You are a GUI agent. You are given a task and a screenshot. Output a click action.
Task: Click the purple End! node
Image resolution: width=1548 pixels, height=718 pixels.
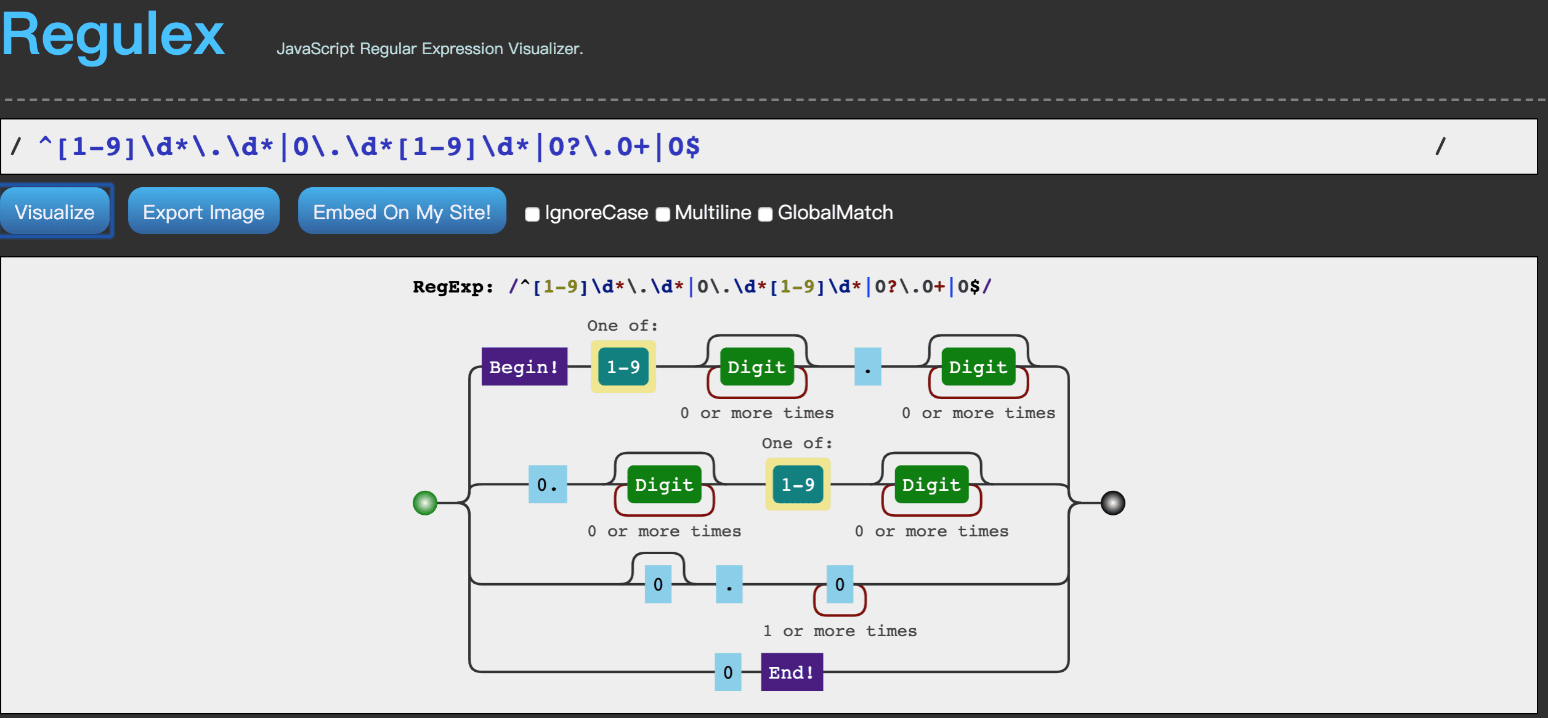[x=791, y=672]
